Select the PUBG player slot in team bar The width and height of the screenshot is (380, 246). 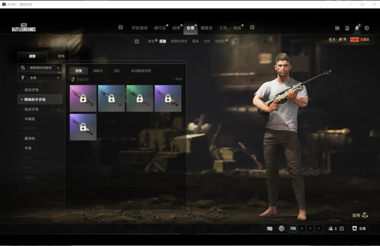[x=293, y=228]
